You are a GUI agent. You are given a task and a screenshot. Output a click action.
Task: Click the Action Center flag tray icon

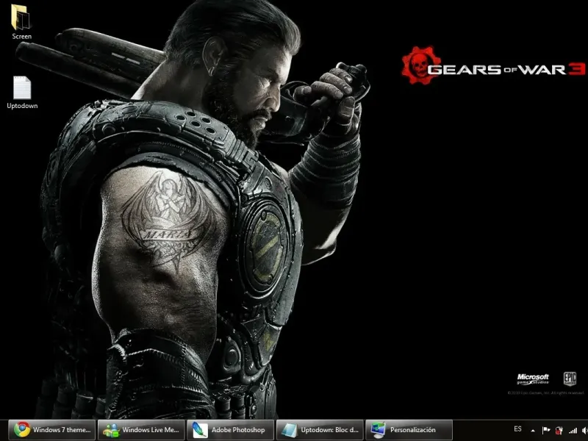pos(546,430)
